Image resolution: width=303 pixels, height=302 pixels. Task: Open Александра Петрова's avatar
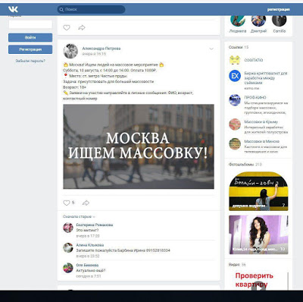[70, 51]
